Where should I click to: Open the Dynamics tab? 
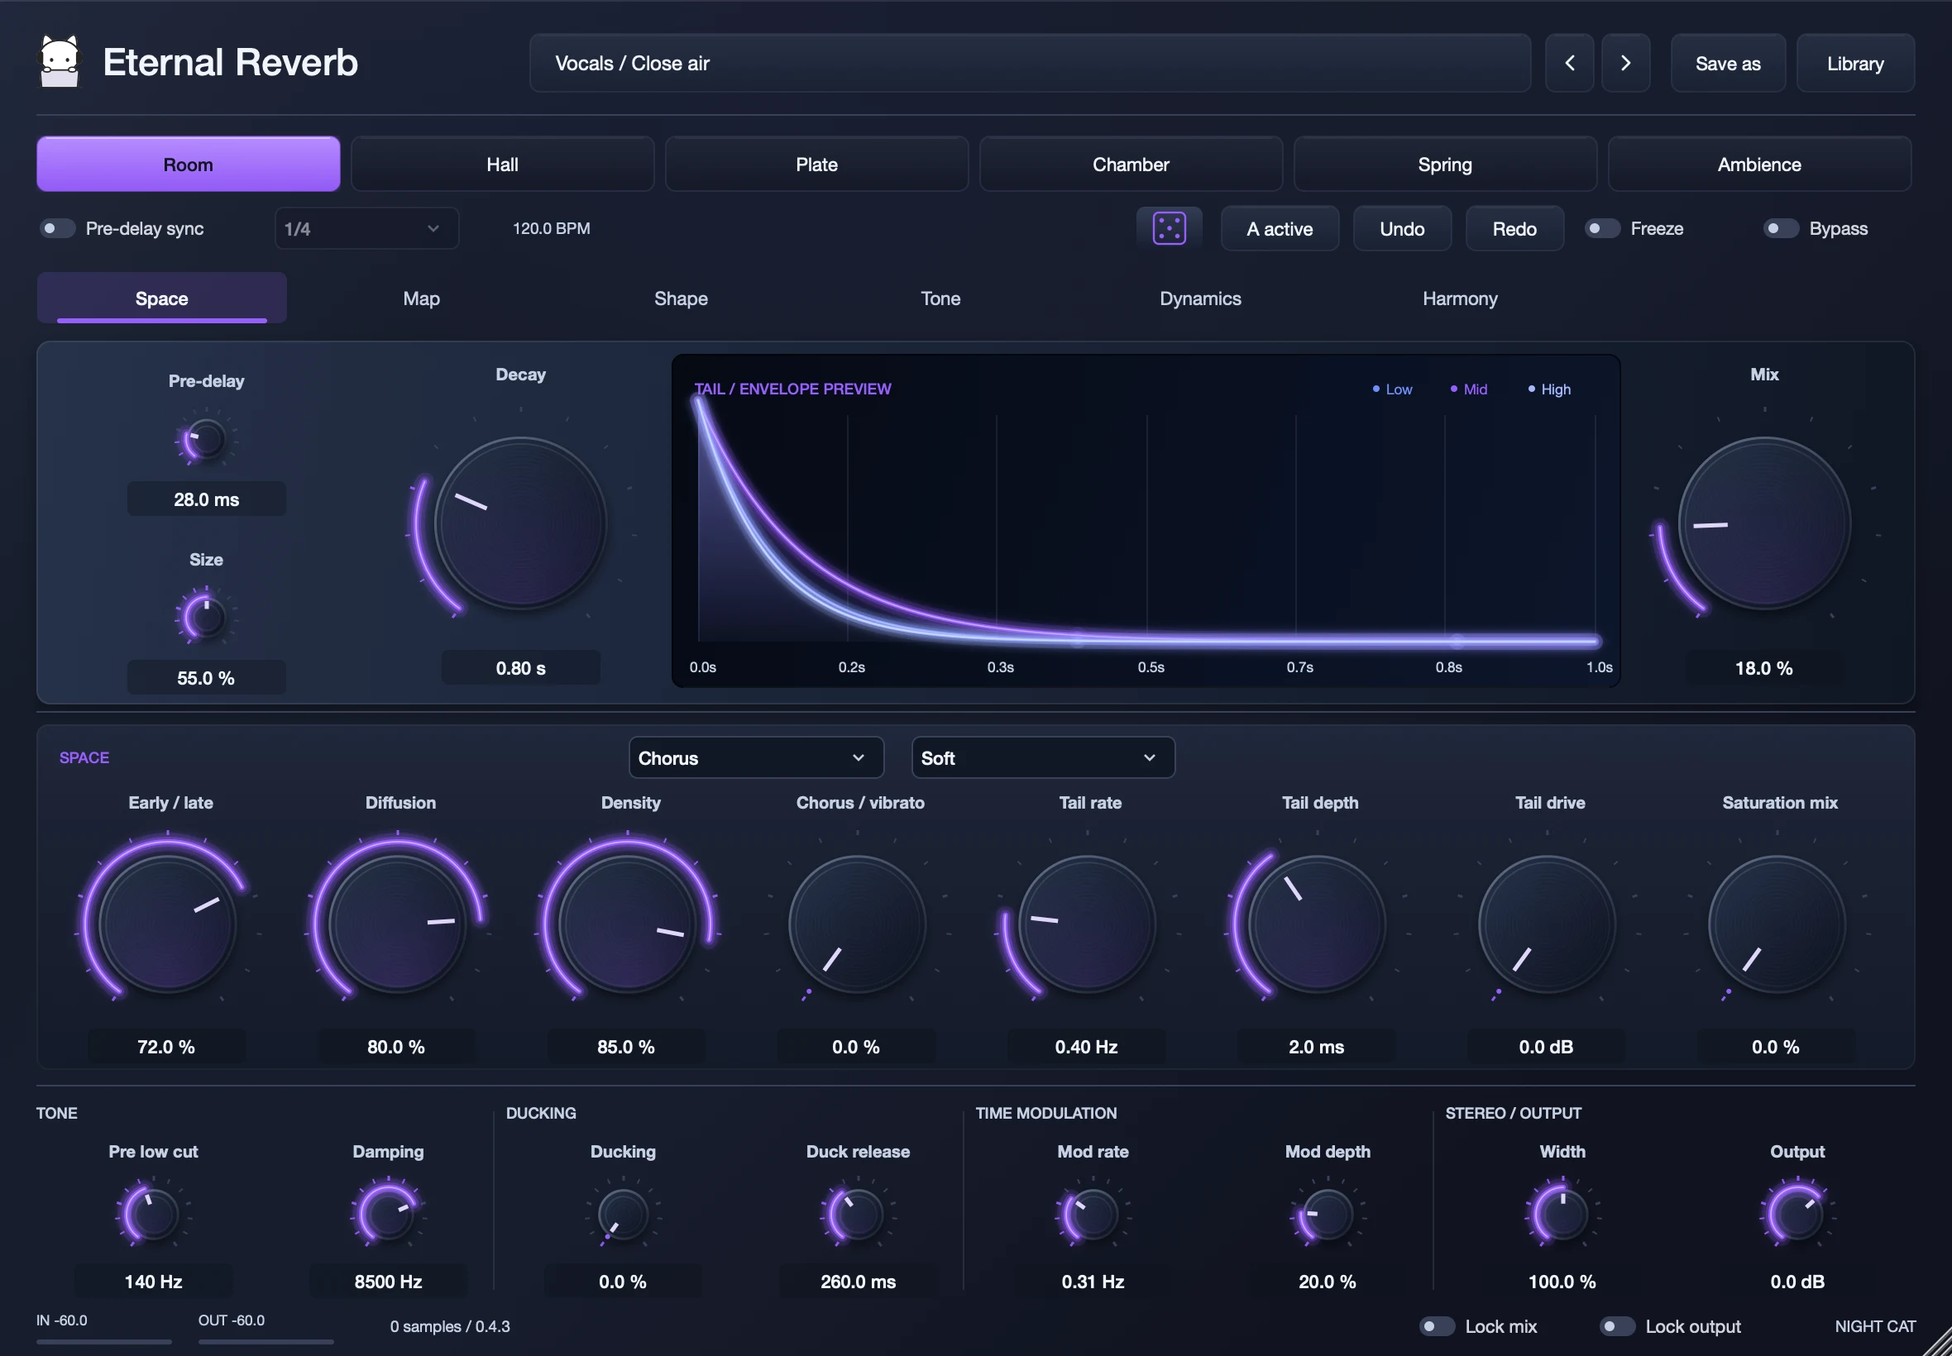(1200, 298)
